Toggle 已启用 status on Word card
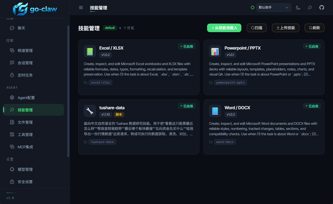Viewport: 333px width, 204px height. coord(312,106)
